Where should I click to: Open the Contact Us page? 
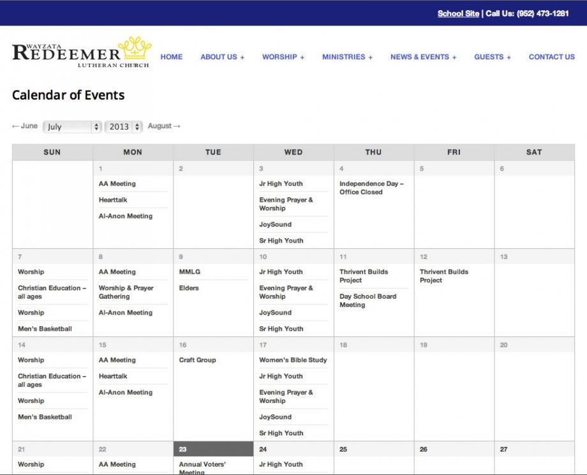551,57
